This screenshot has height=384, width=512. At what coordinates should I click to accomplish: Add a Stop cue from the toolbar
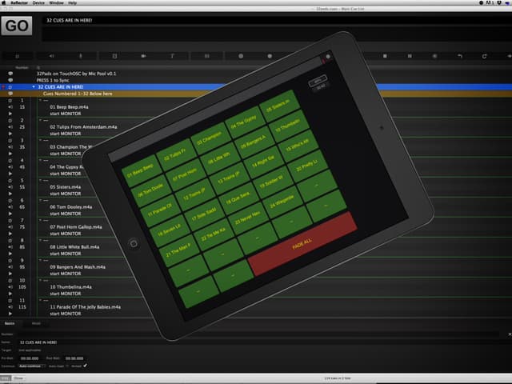pyautogui.click(x=385, y=56)
